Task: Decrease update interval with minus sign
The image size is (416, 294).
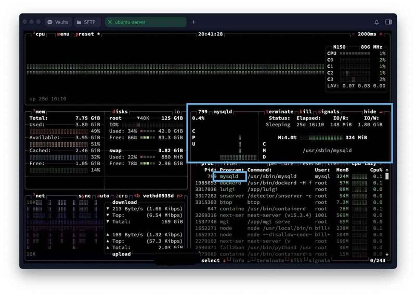Action: coord(354,34)
